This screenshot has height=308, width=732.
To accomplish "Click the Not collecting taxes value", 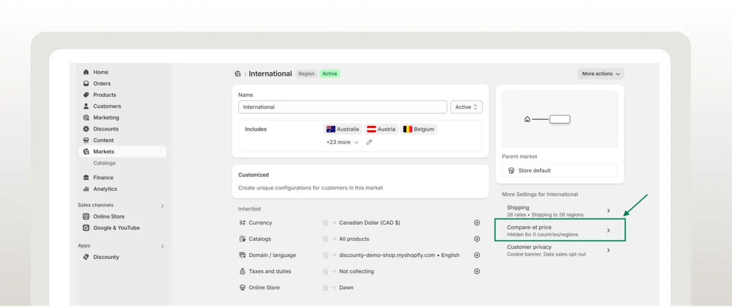I will point(356,271).
